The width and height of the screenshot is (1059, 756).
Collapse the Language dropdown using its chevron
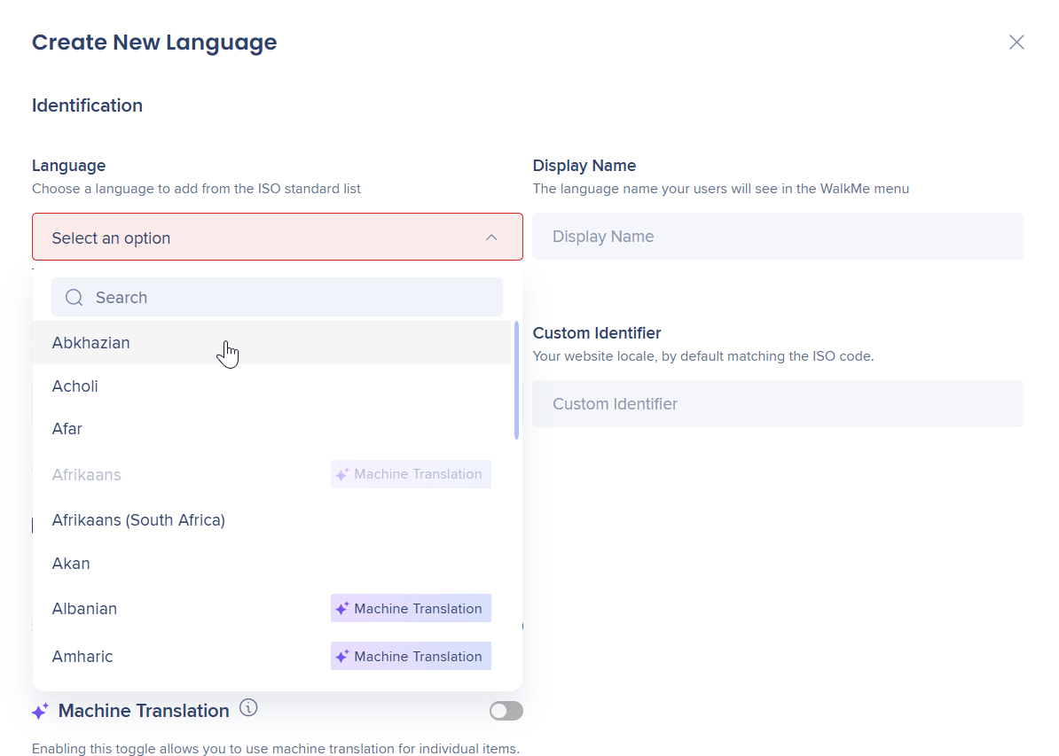pyautogui.click(x=491, y=238)
